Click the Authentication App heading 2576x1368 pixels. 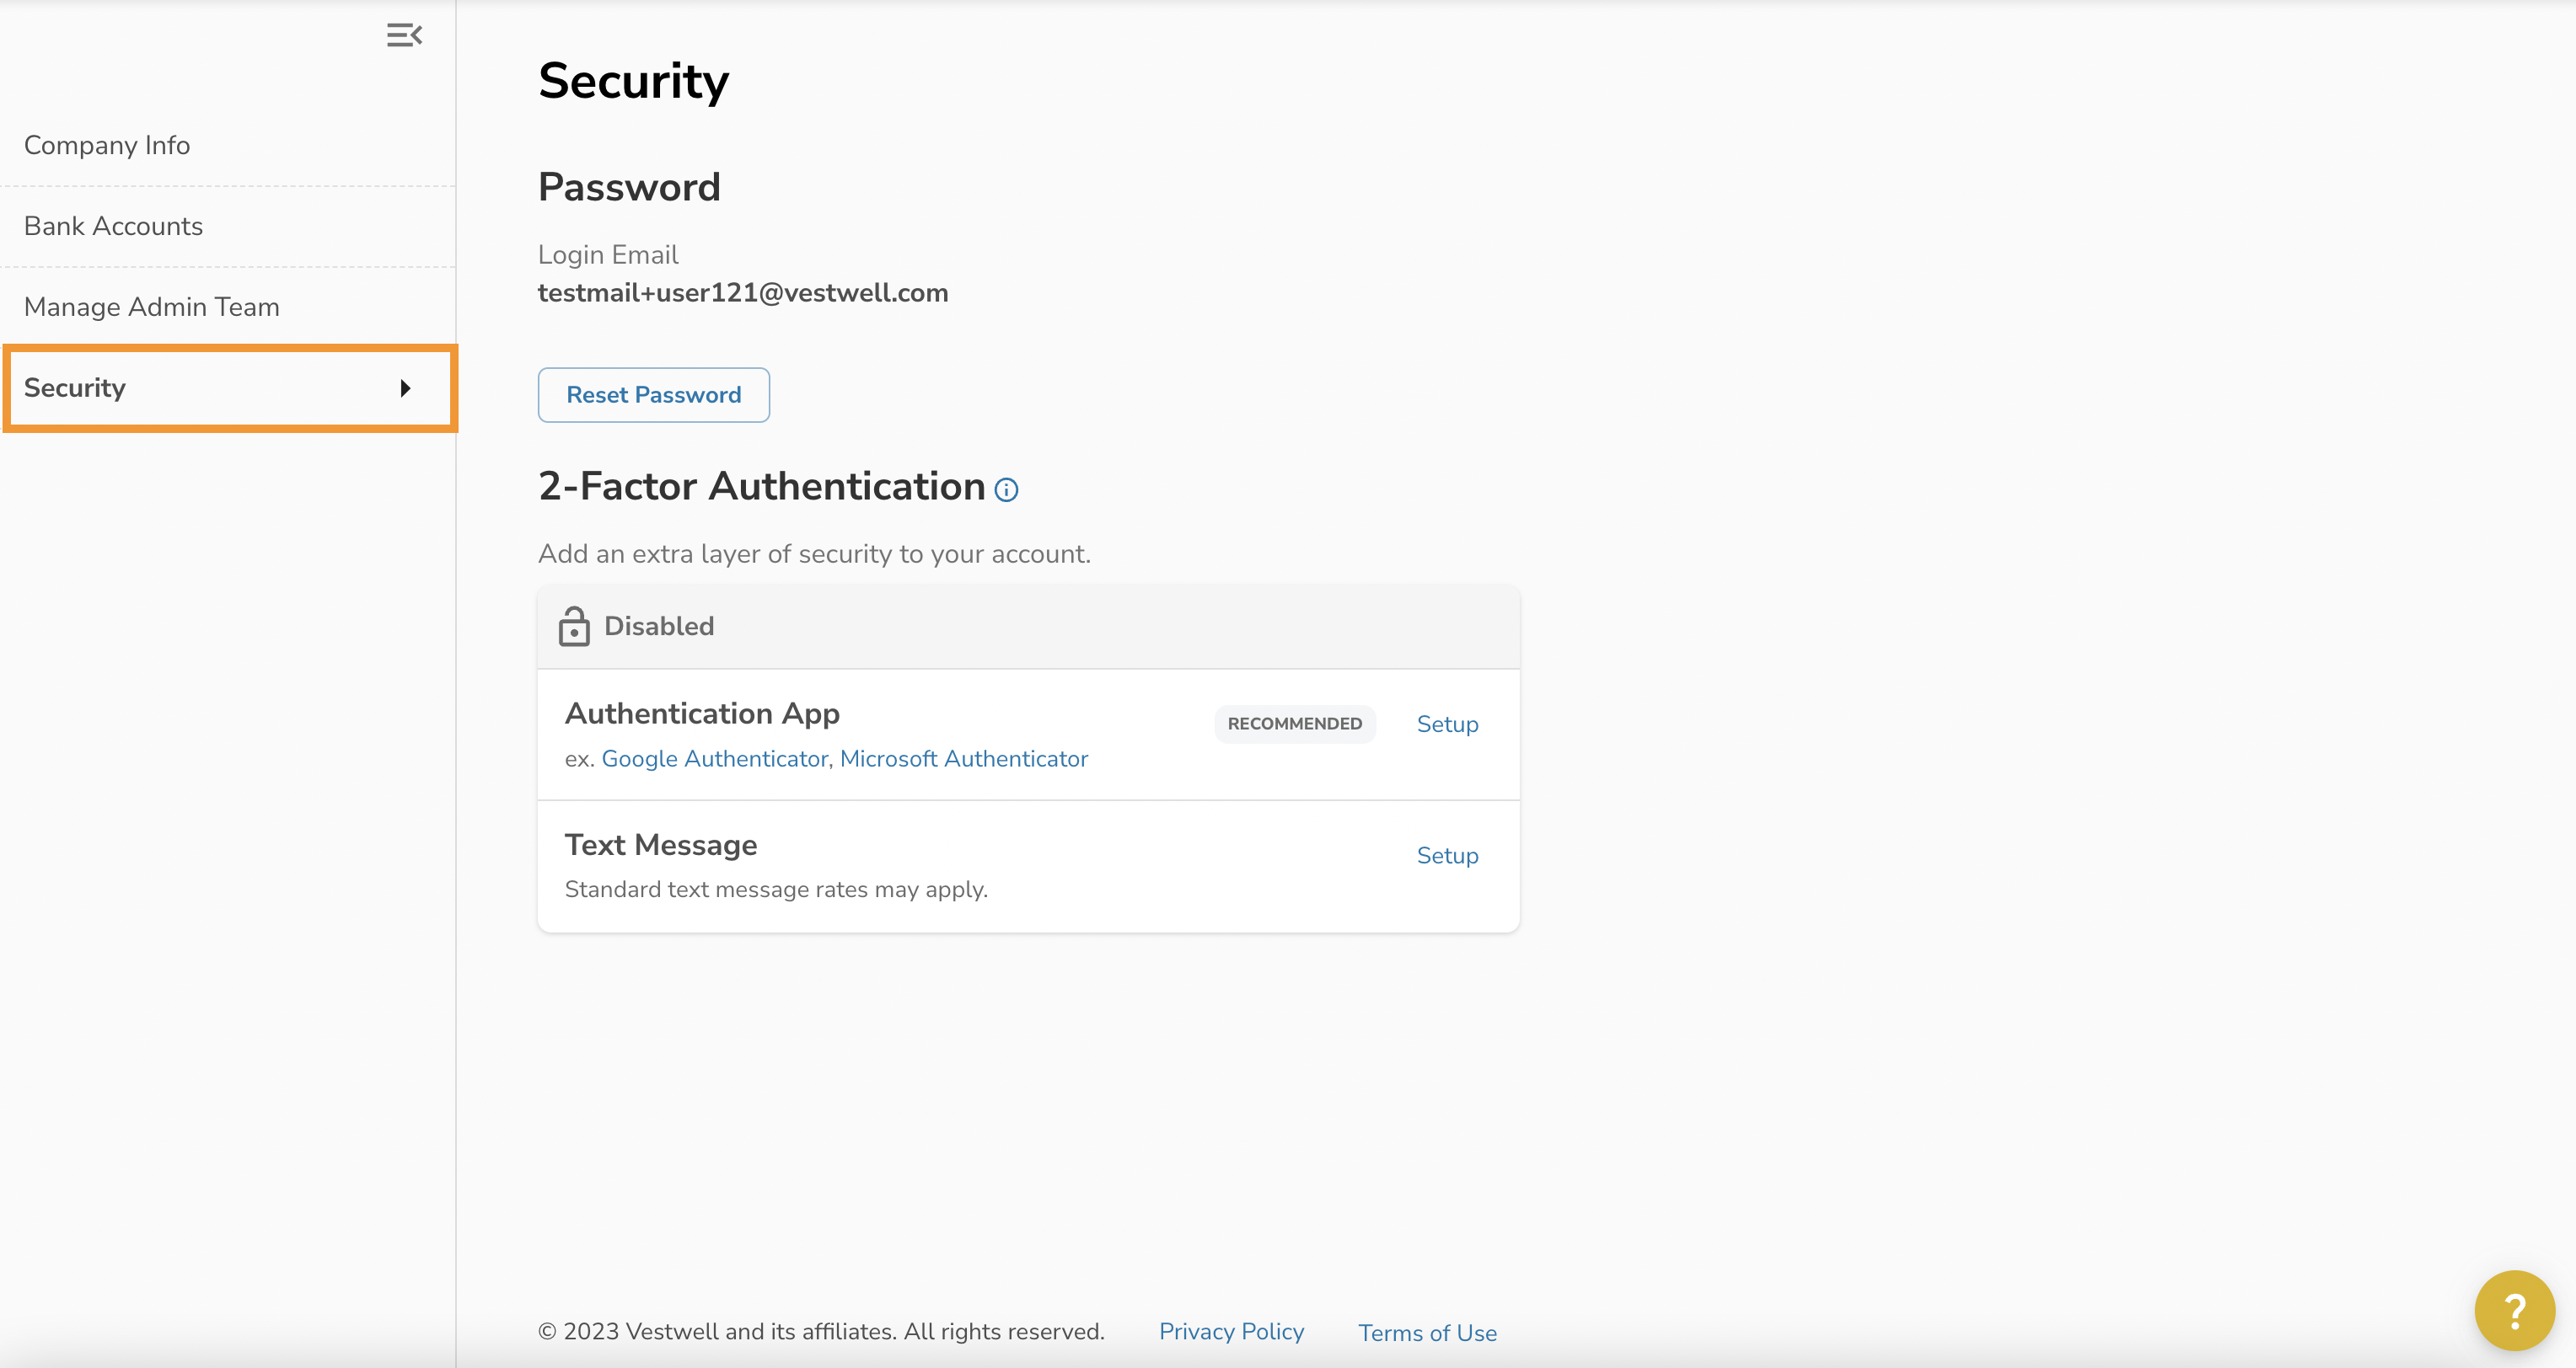point(702,713)
